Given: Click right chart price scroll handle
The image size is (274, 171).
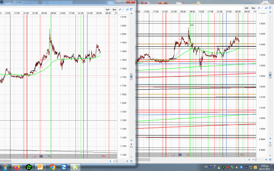Looking at the screenshot, I should click(270, 75).
